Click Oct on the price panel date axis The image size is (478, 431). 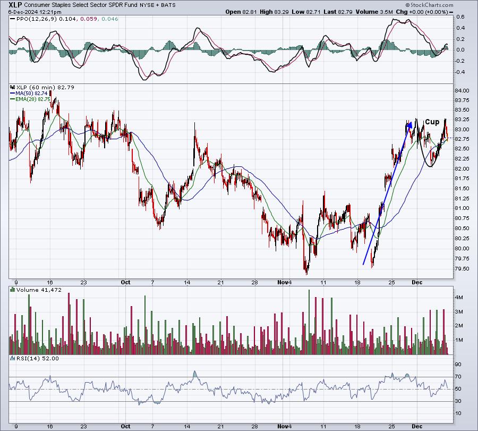[x=125, y=282]
